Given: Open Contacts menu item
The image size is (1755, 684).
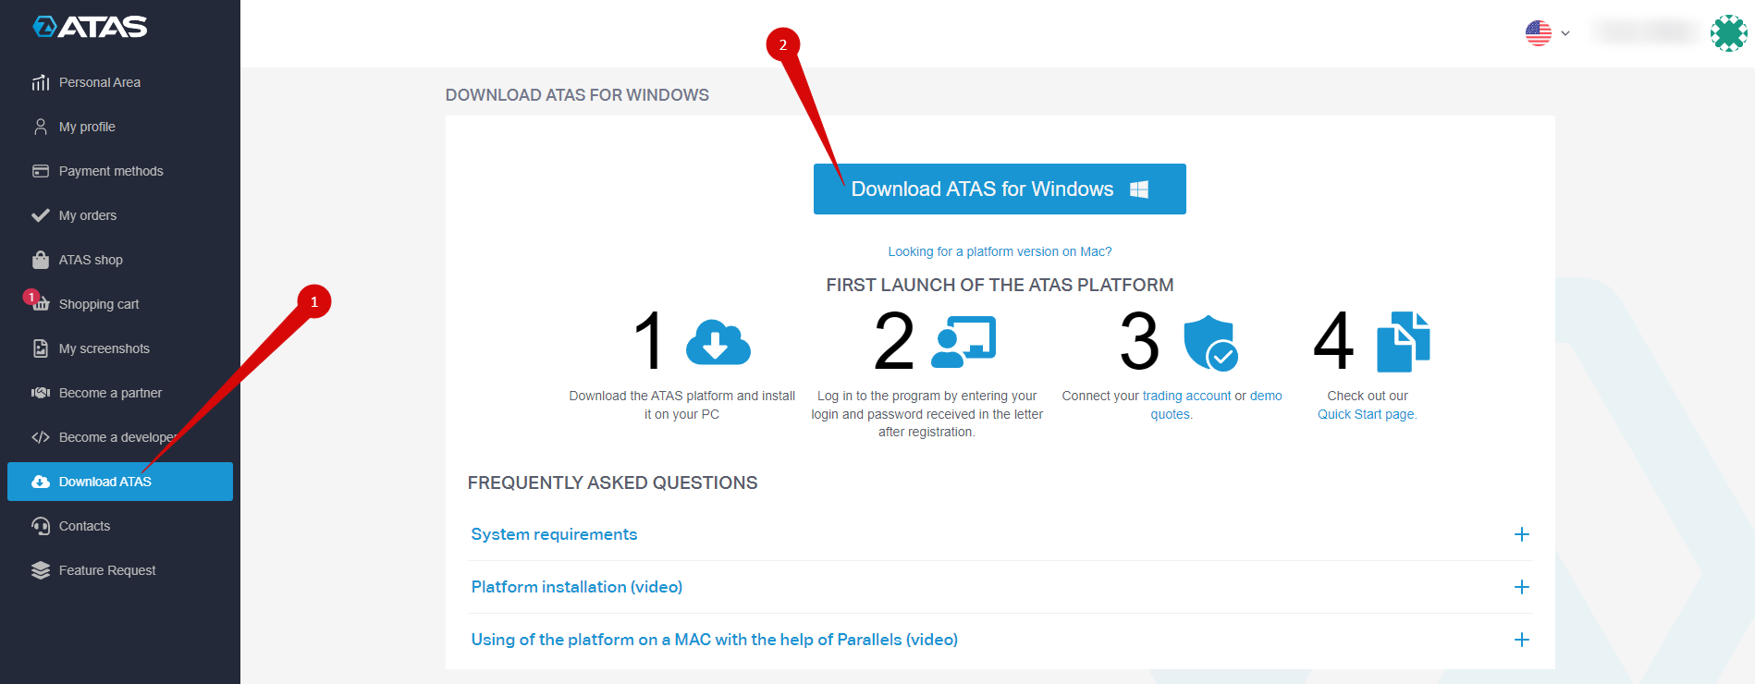Looking at the screenshot, I should pos(120,526).
